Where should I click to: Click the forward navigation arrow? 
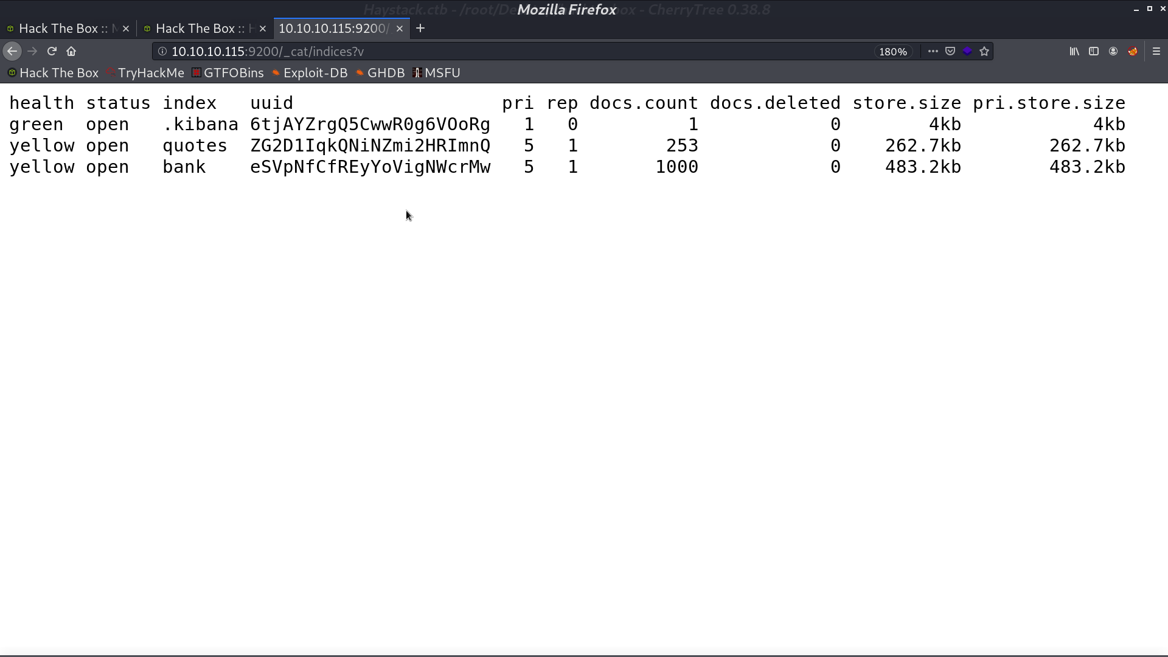(32, 52)
